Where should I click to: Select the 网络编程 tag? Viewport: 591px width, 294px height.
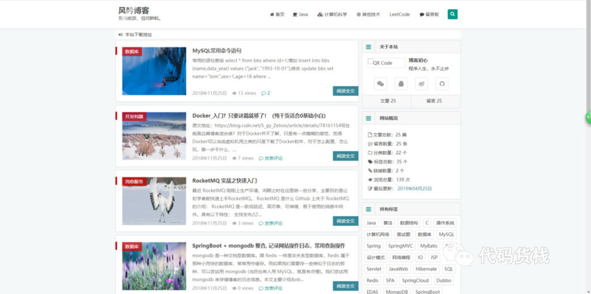pos(401,257)
